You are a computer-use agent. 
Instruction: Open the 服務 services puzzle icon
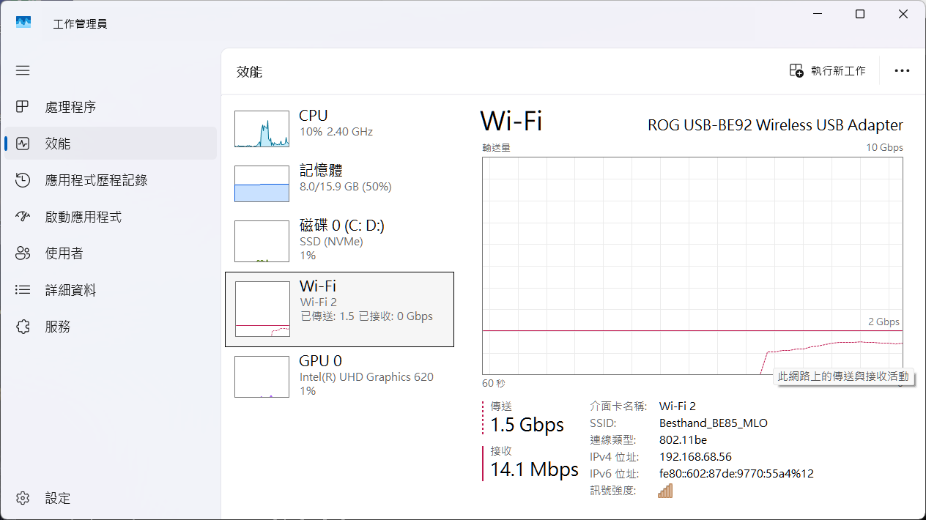23,327
